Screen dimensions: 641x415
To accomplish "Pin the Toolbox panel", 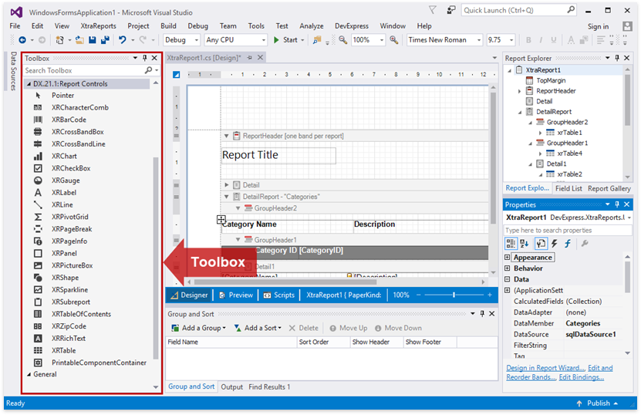I will [145, 58].
